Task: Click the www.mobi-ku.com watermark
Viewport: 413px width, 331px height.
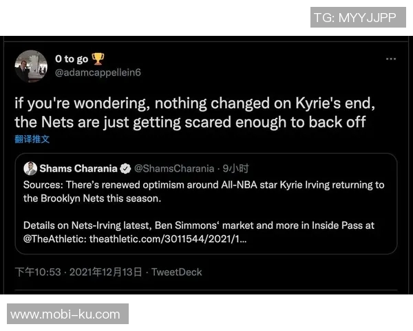Action: 66,314
